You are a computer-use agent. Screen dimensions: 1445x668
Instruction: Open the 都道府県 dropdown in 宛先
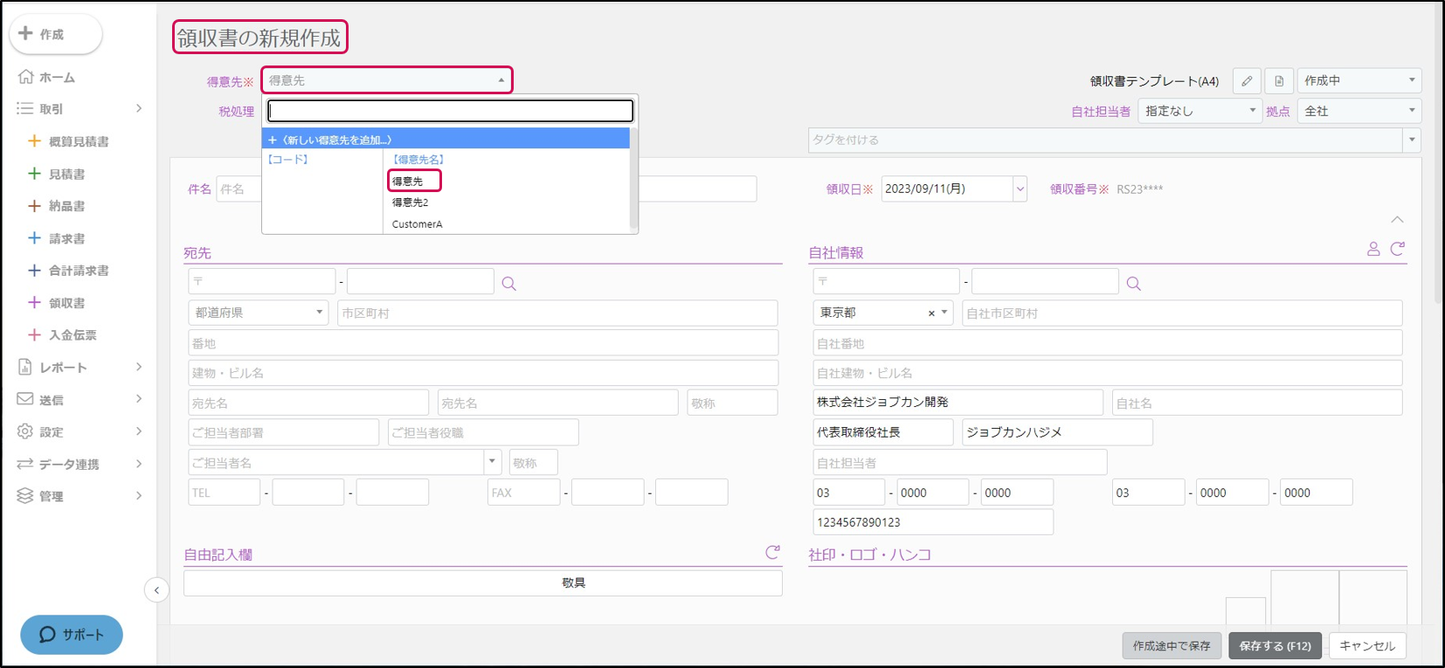click(x=258, y=313)
